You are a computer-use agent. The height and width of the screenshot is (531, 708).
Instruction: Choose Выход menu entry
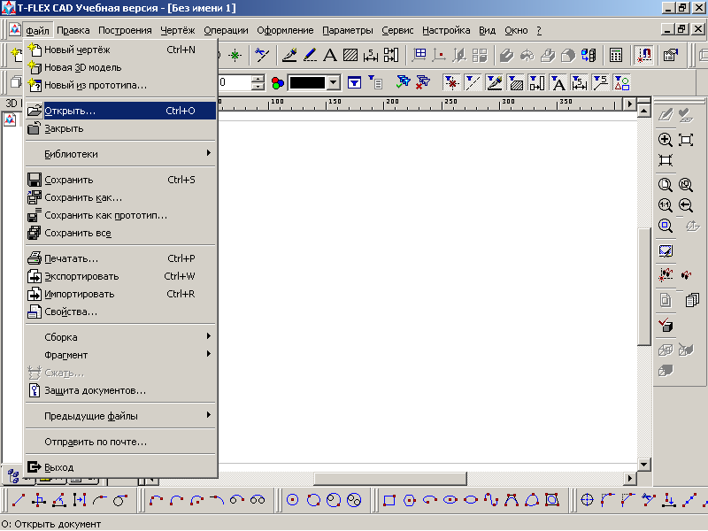(120, 467)
